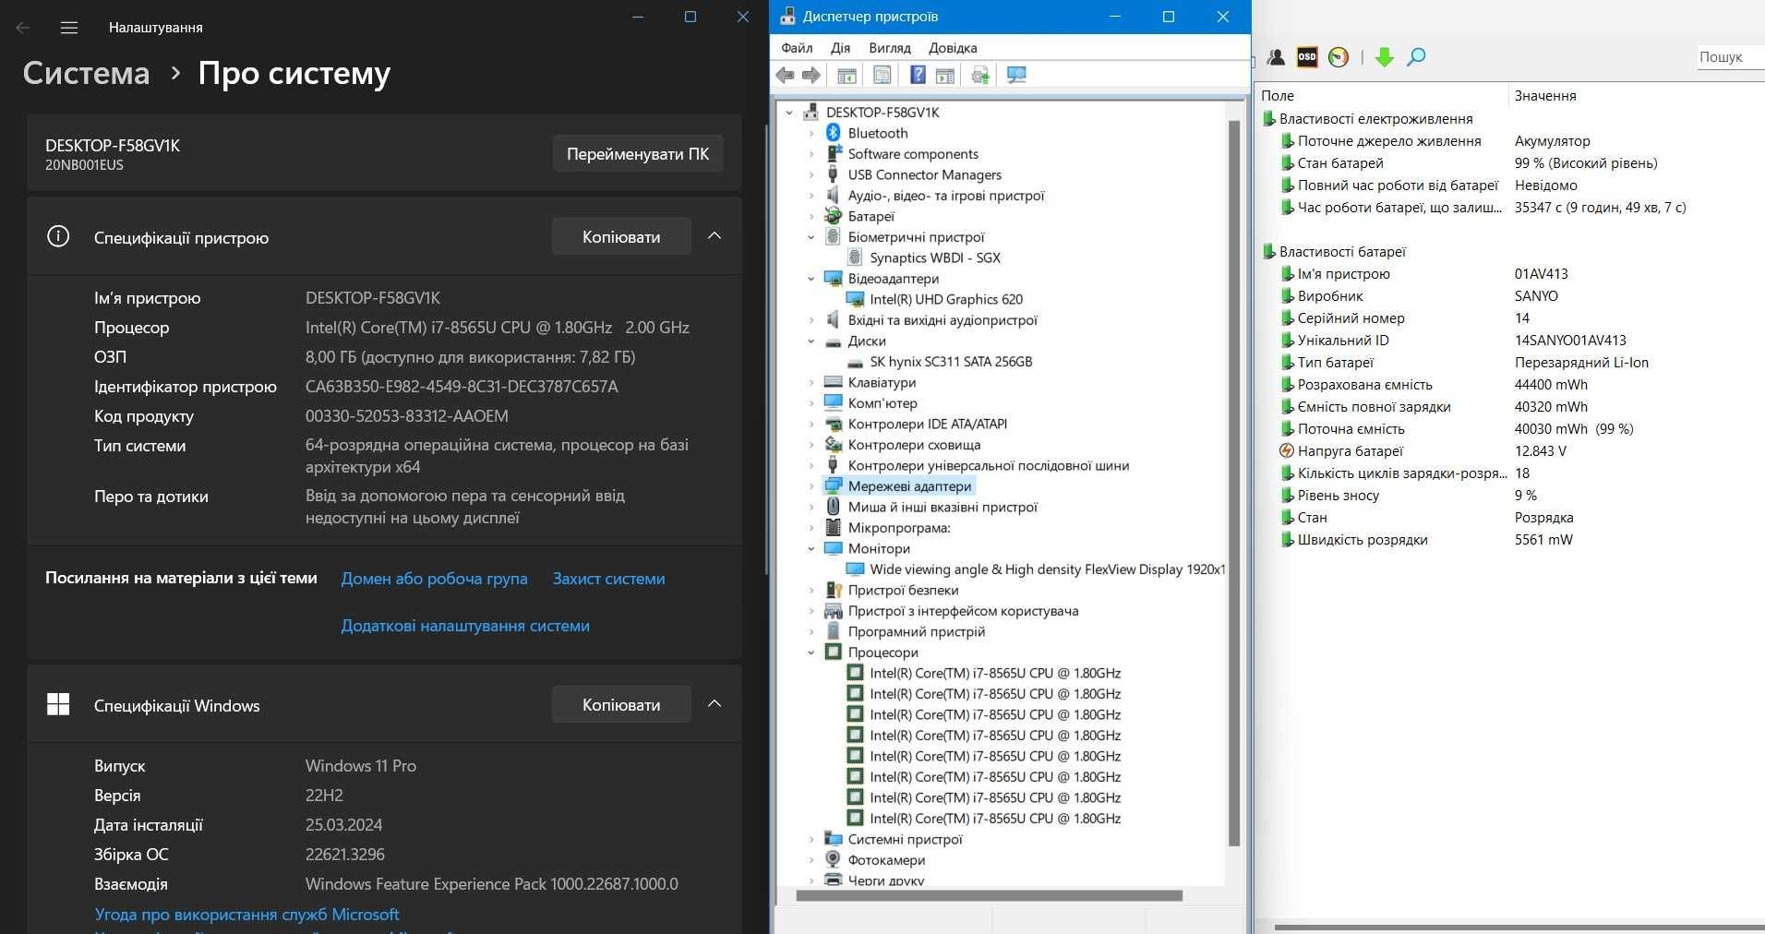Open the OSD panel icon

click(x=1307, y=57)
